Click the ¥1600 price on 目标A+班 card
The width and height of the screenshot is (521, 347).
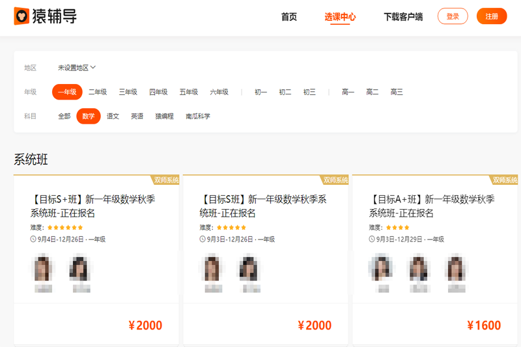click(484, 326)
